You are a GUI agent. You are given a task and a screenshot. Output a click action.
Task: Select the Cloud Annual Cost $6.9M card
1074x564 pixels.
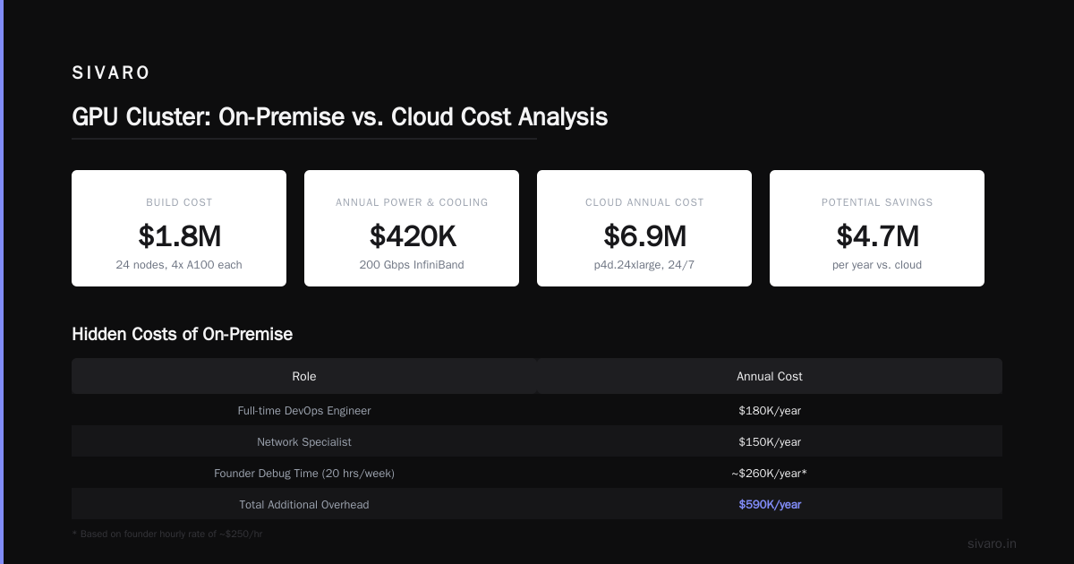pos(644,228)
